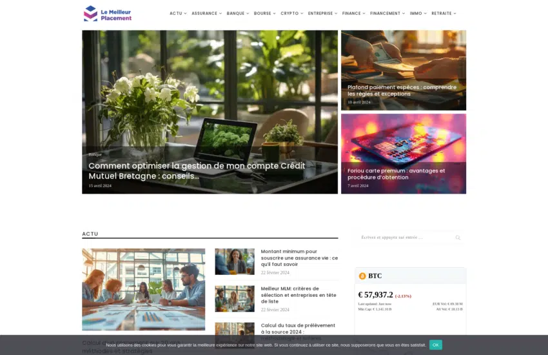Click the search magnifier icon
The height and width of the screenshot is (355, 548).
point(458,238)
